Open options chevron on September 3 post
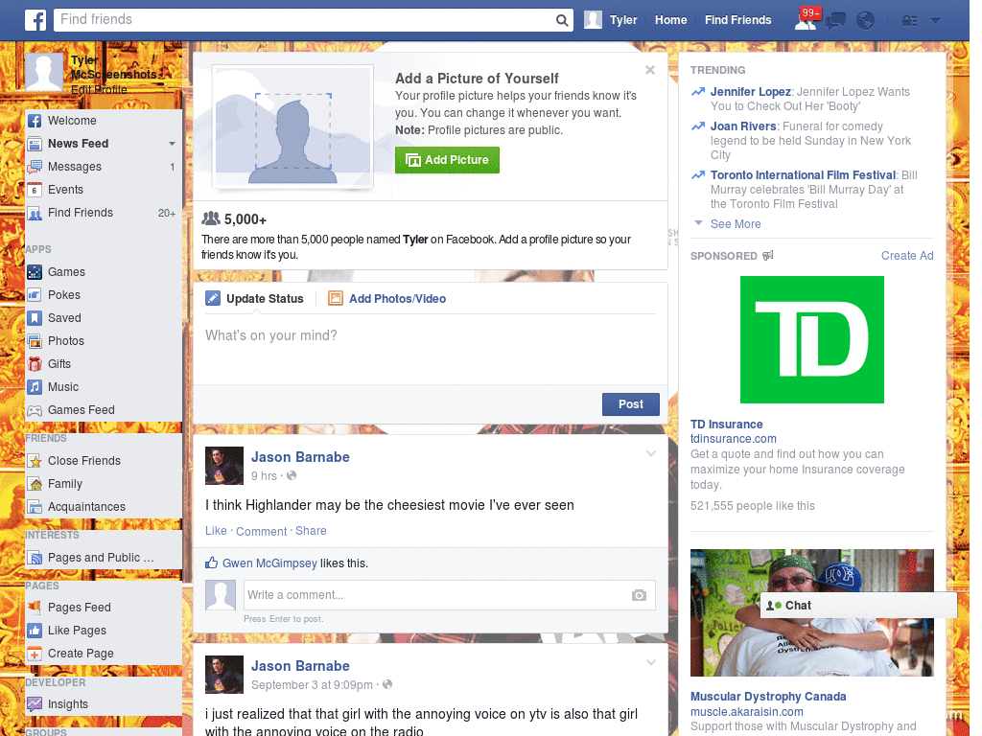The width and height of the screenshot is (982, 736). click(651, 662)
